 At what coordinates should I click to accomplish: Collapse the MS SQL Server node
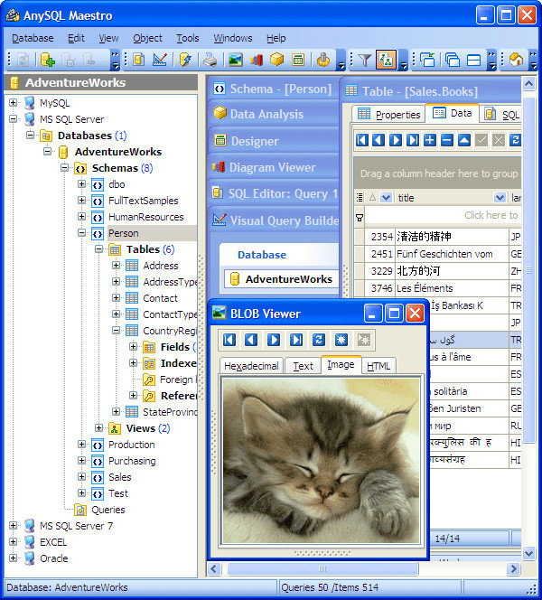click(x=13, y=118)
